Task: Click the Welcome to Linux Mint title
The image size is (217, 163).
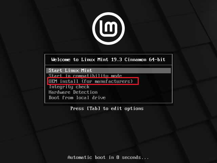Action: pos(108,60)
